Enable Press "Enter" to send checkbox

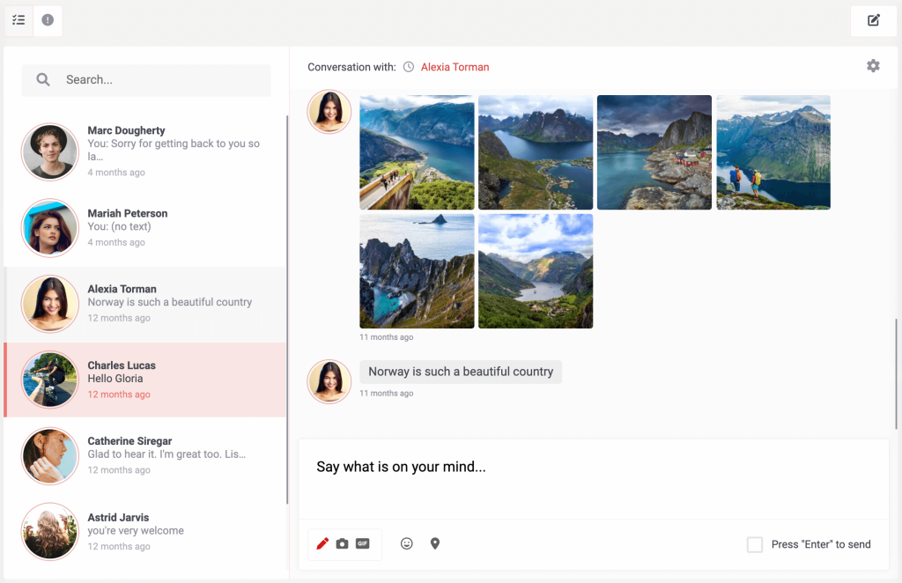755,544
